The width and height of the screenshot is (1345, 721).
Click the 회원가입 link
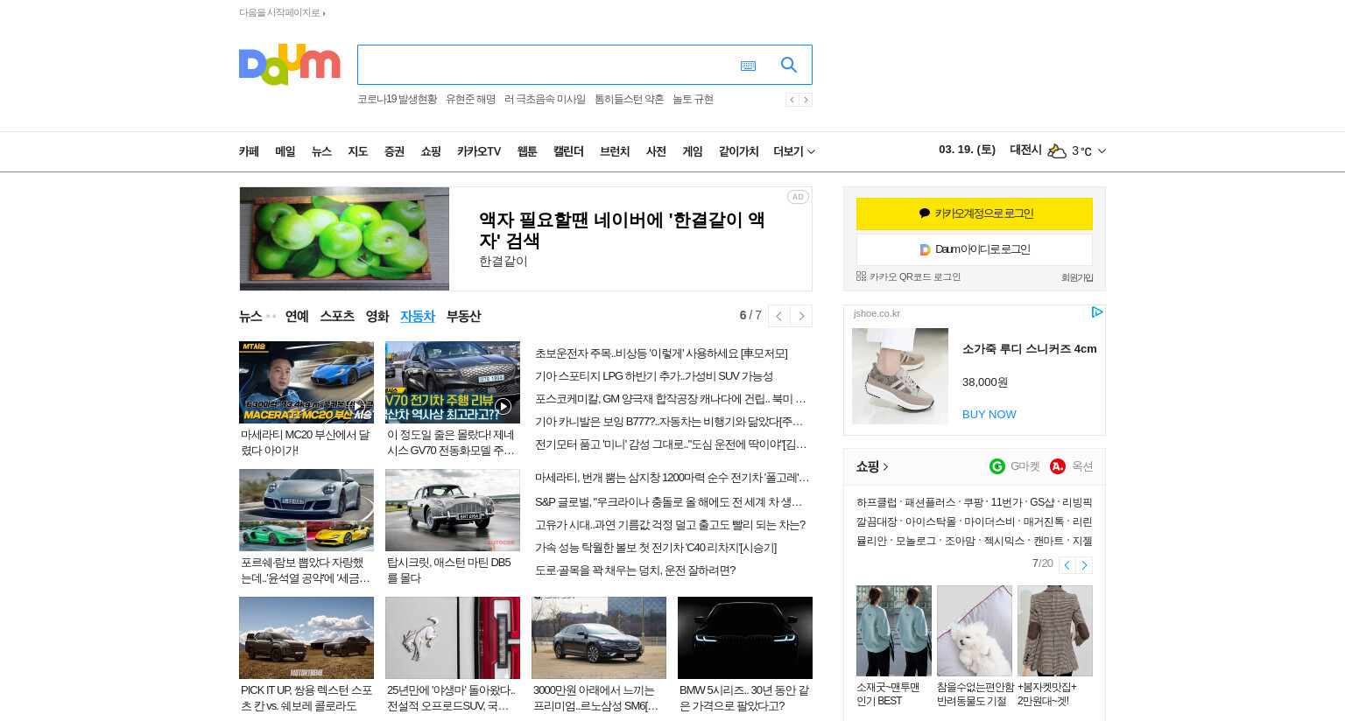click(x=1077, y=277)
